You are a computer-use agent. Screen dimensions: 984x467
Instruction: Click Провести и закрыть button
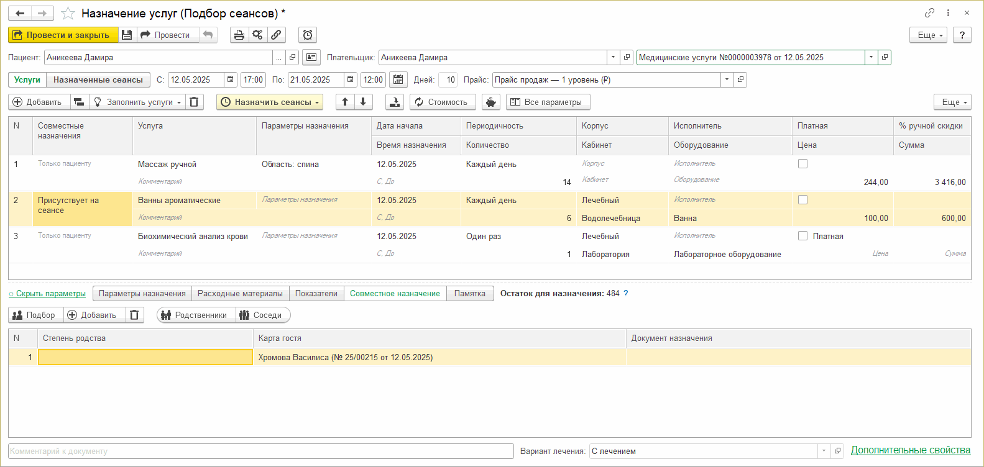point(63,35)
